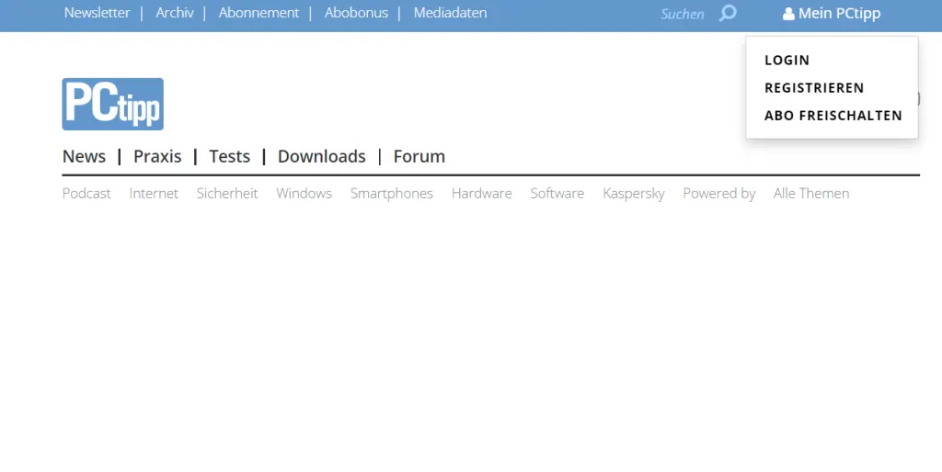
Task: Go to the Tests section
Action: point(229,156)
